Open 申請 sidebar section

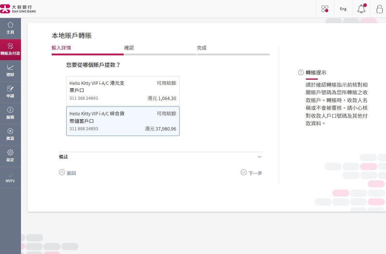tap(10, 92)
